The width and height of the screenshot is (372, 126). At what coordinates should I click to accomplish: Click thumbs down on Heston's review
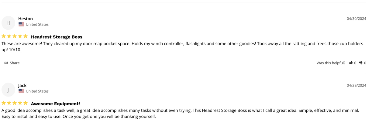tap(361, 63)
